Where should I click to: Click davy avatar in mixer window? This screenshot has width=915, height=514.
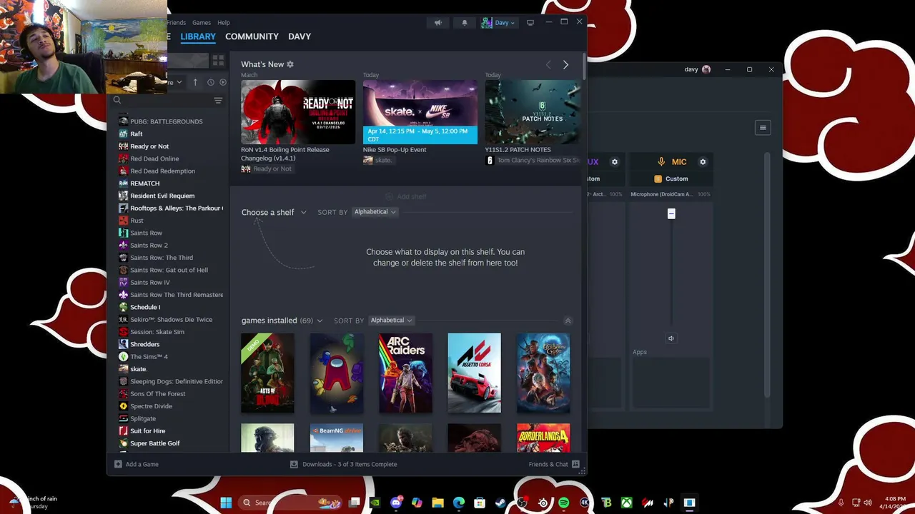(706, 69)
